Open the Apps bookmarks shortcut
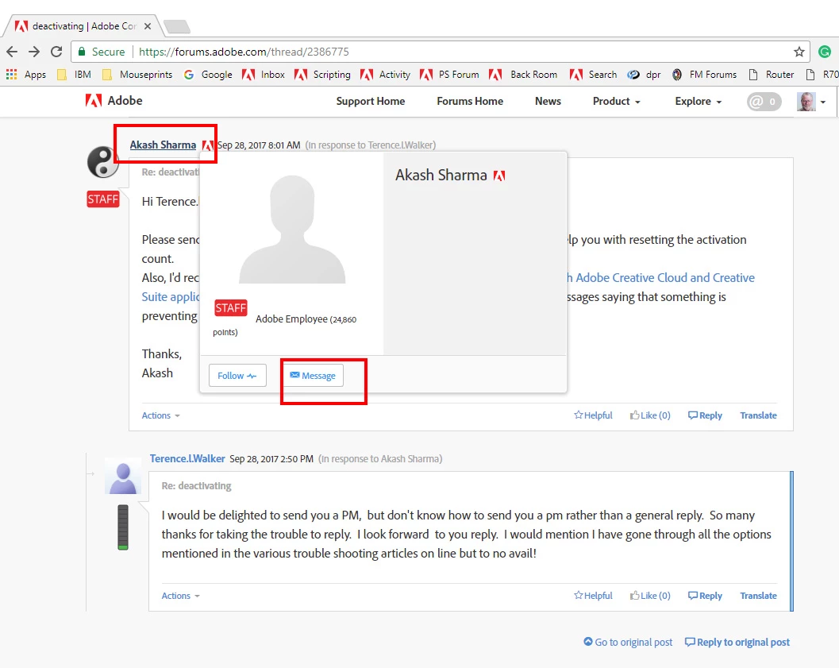Screen dimensions: 839x668 (26, 75)
